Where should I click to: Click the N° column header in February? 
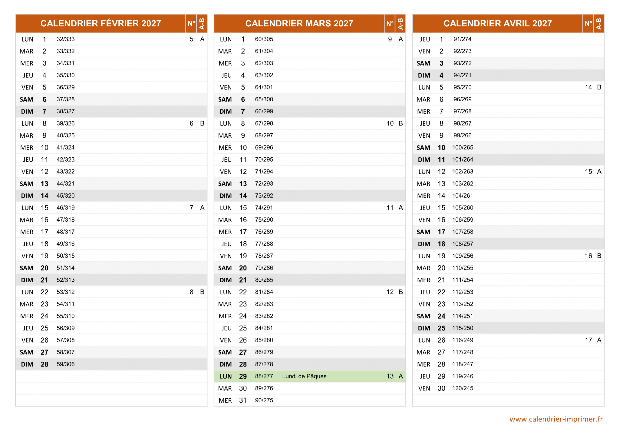click(x=191, y=23)
